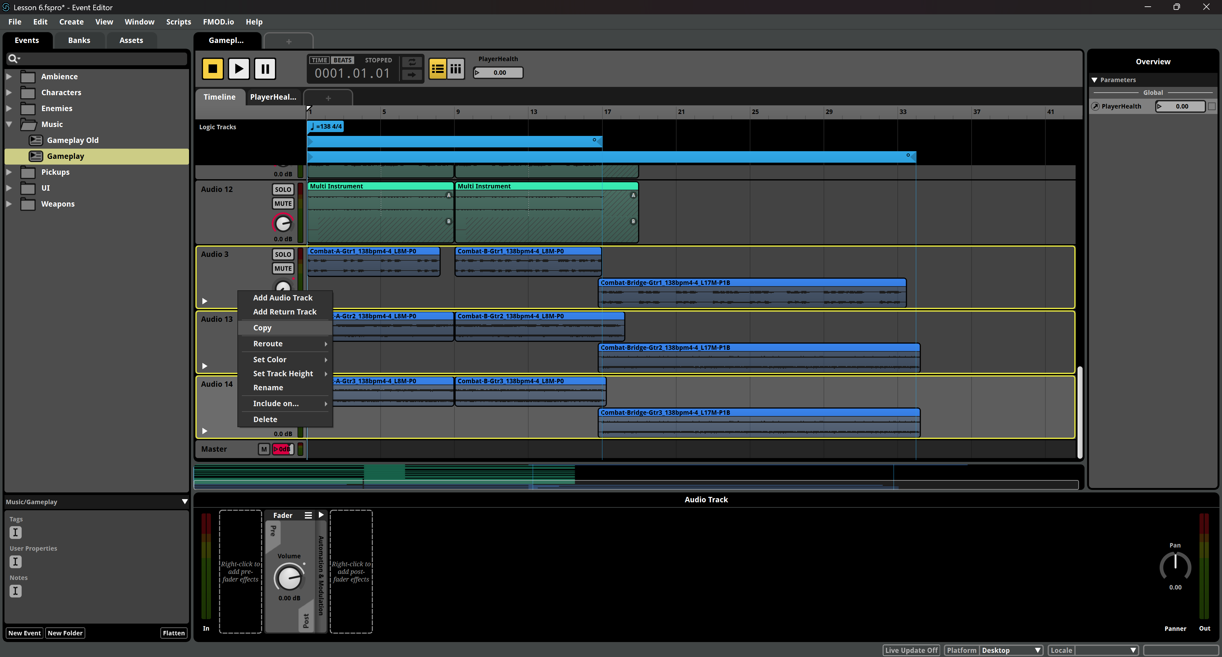This screenshot has width=1222, height=657.
Task: Click the Pause button
Action: (265, 69)
